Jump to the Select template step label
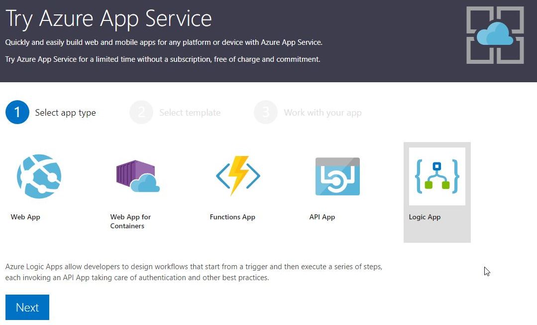 coord(190,113)
